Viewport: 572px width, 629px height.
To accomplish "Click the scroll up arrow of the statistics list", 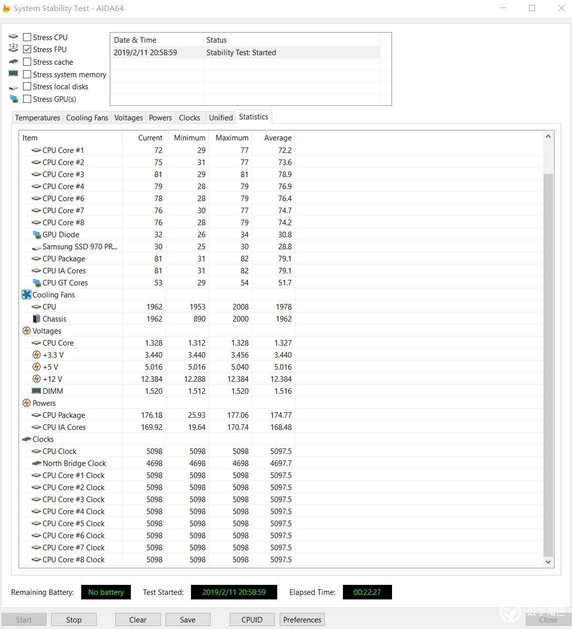I will click(x=548, y=136).
